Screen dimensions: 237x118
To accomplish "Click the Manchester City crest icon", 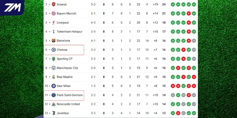I will (54, 68).
